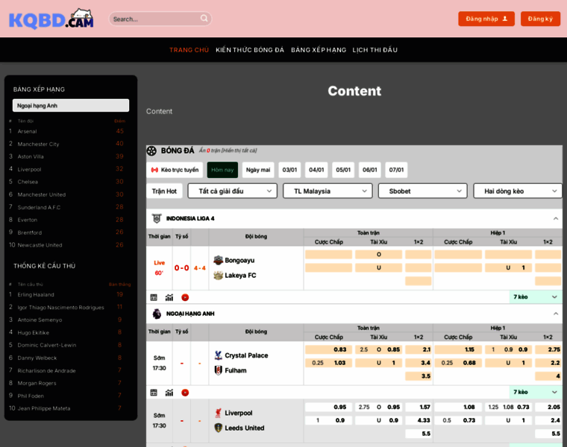
Task: Click Crystal Palace full-match 1x2 odds 2.1
Action: click(x=419, y=349)
